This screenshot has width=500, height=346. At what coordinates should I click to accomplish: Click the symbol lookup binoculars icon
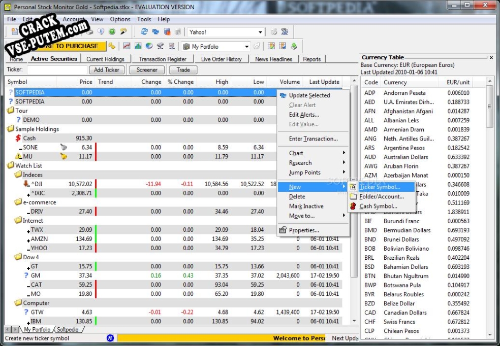285,31
